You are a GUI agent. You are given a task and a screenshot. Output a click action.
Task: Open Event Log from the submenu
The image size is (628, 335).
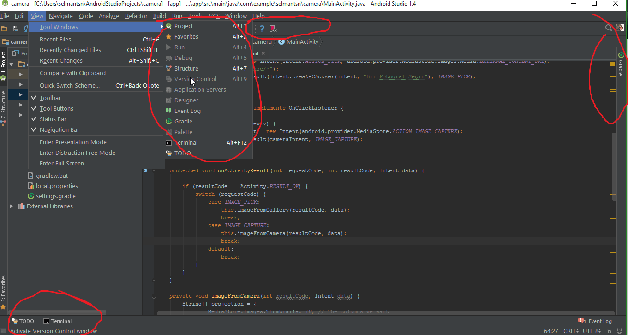pos(208,111)
